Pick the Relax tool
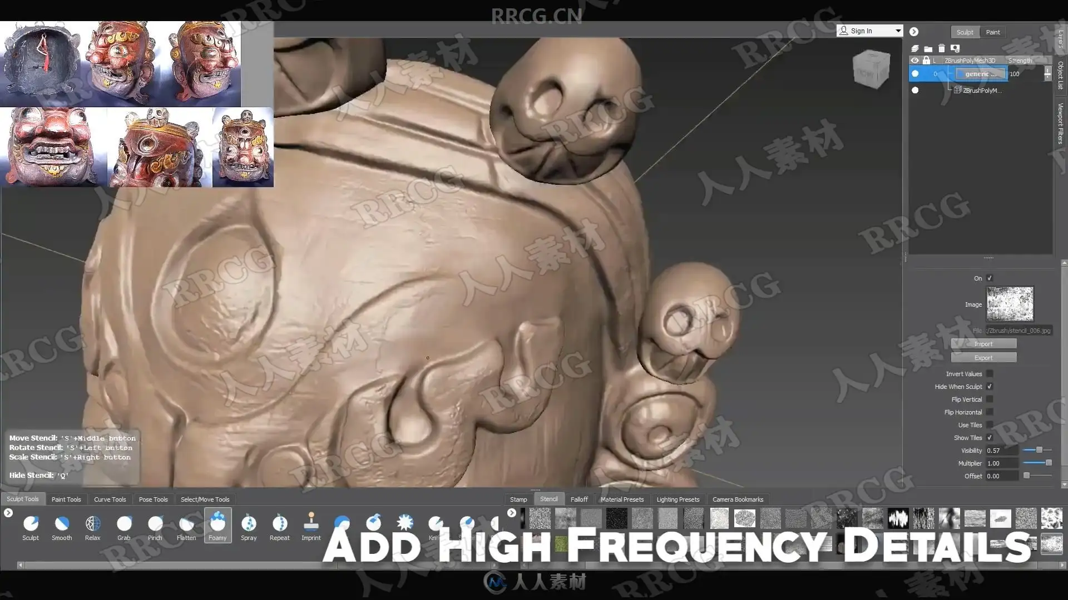The width and height of the screenshot is (1068, 600). [93, 527]
